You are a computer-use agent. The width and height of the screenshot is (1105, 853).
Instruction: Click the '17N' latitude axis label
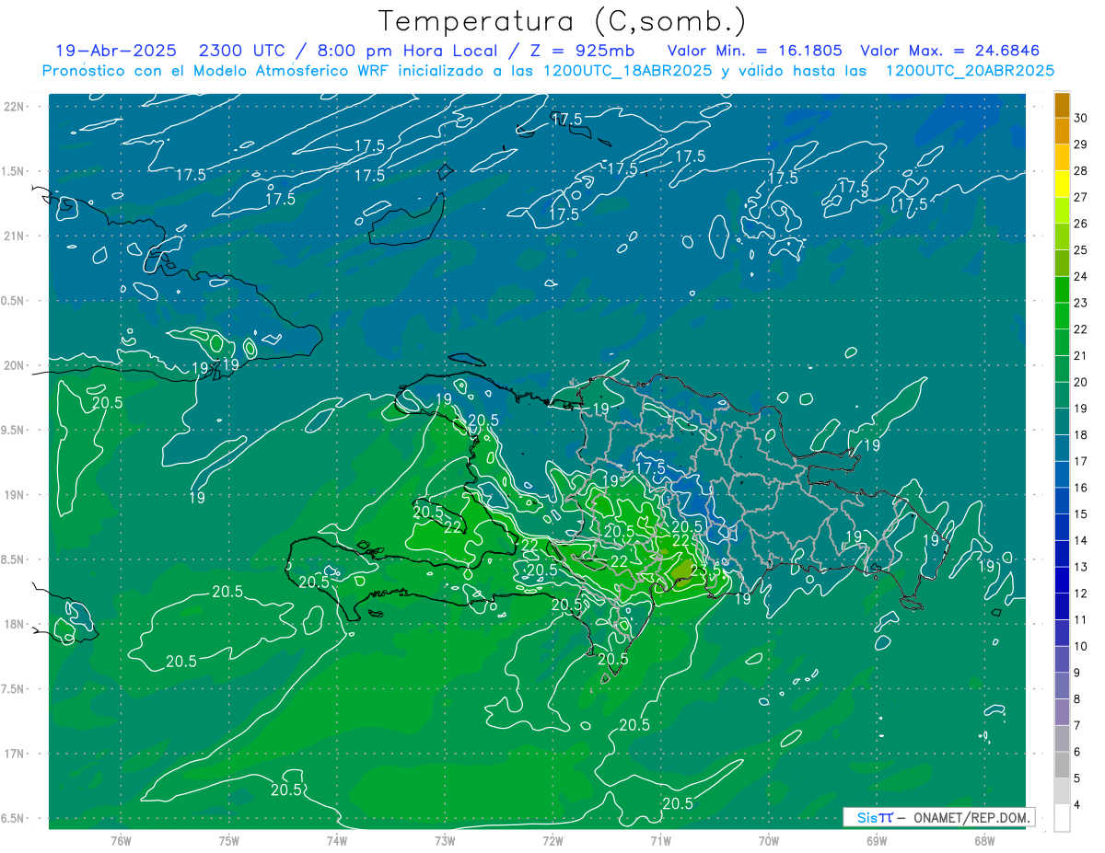13,754
